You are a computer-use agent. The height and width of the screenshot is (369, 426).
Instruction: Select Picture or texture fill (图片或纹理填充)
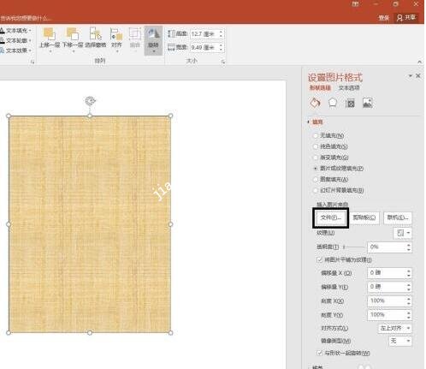click(x=316, y=169)
